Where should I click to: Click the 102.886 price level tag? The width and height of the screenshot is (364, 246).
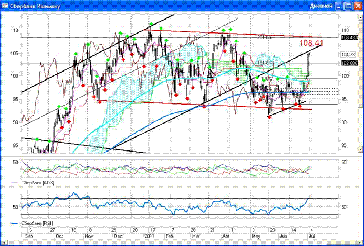click(x=349, y=63)
